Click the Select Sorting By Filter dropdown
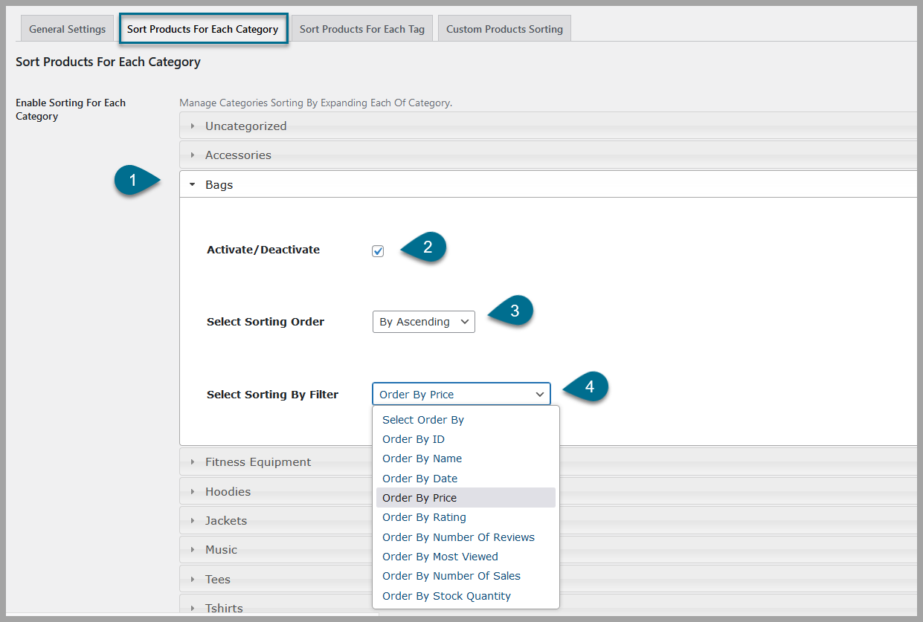This screenshot has height=622, width=923. pos(461,395)
